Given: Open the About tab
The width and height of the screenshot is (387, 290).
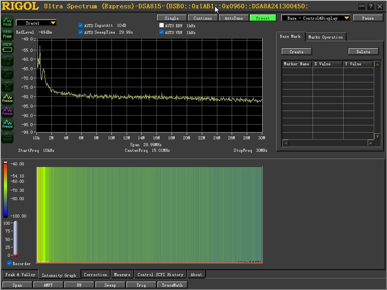Looking at the screenshot, I should 196,275.
